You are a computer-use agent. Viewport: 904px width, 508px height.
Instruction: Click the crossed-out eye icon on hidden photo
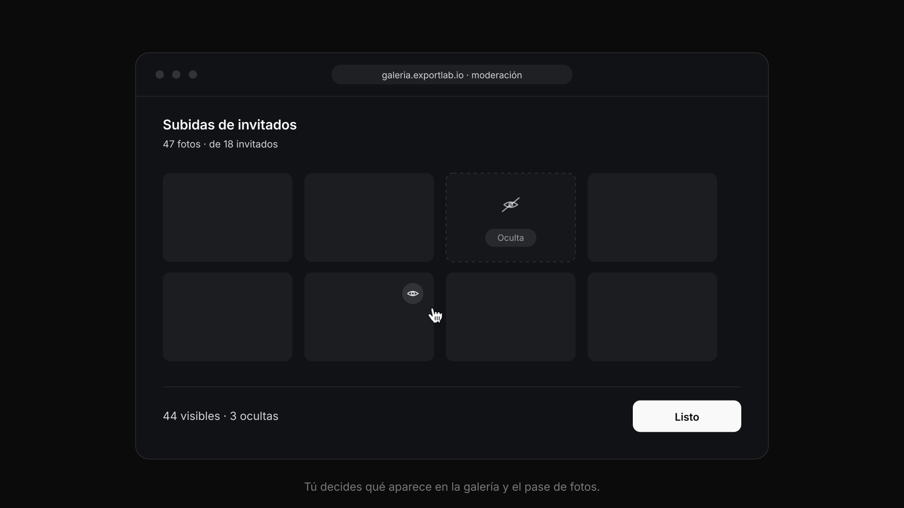point(511,205)
